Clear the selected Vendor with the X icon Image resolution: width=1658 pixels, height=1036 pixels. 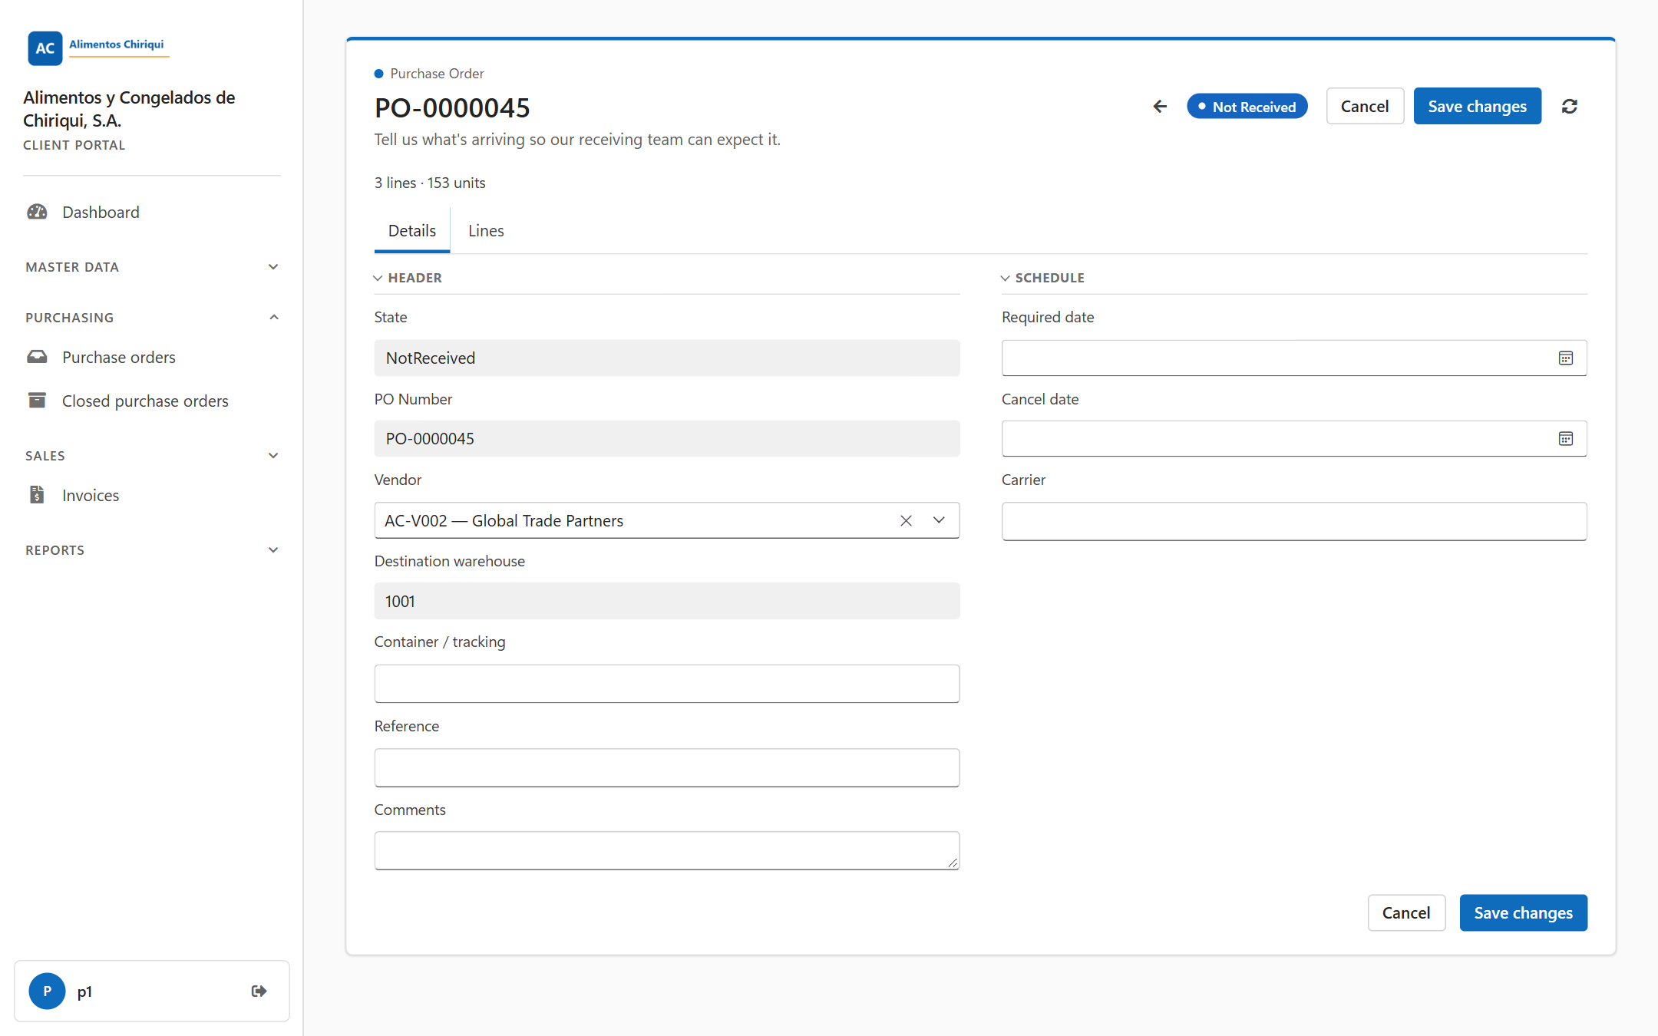pos(906,520)
